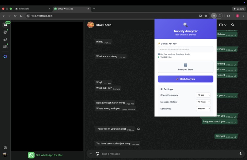Open the Channels icon in the WhatsApp sidebar

pos(5,39)
